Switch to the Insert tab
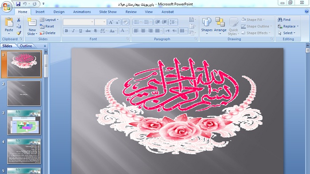Viewport: 310px width, 174px height. point(40,12)
